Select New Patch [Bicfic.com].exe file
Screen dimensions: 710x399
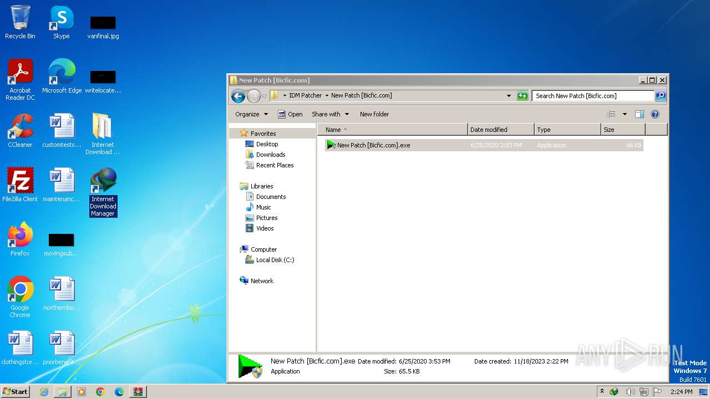click(x=484, y=145)
